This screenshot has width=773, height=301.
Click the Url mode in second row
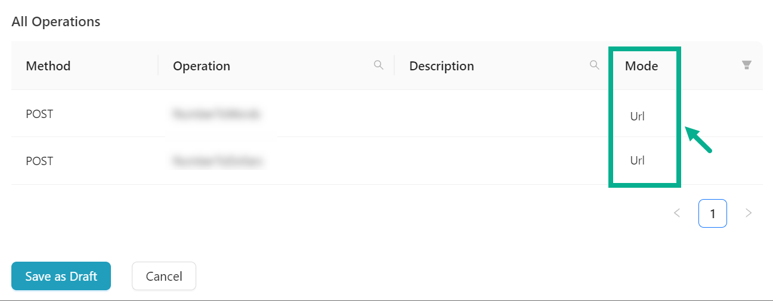[637, 160]
